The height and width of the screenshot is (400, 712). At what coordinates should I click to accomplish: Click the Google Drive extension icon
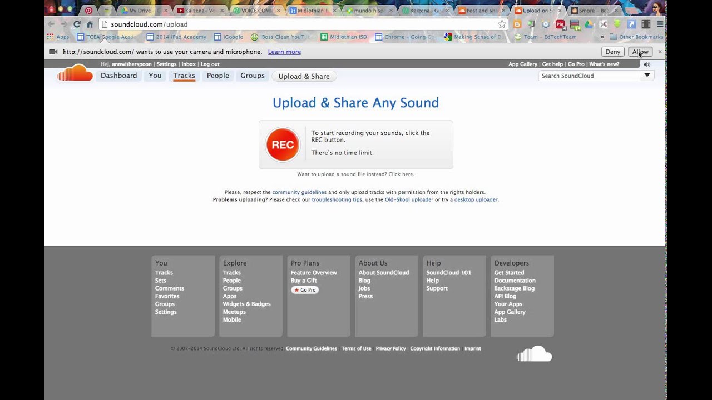click(588, 24)
